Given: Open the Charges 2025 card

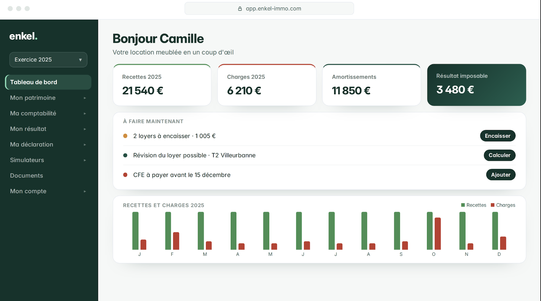Looking at the screenshot, I should 267,85.
